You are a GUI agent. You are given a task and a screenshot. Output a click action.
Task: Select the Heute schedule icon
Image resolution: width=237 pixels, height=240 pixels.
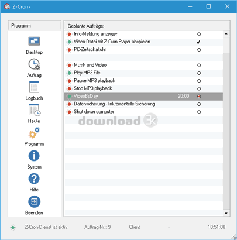coord(35,110)
